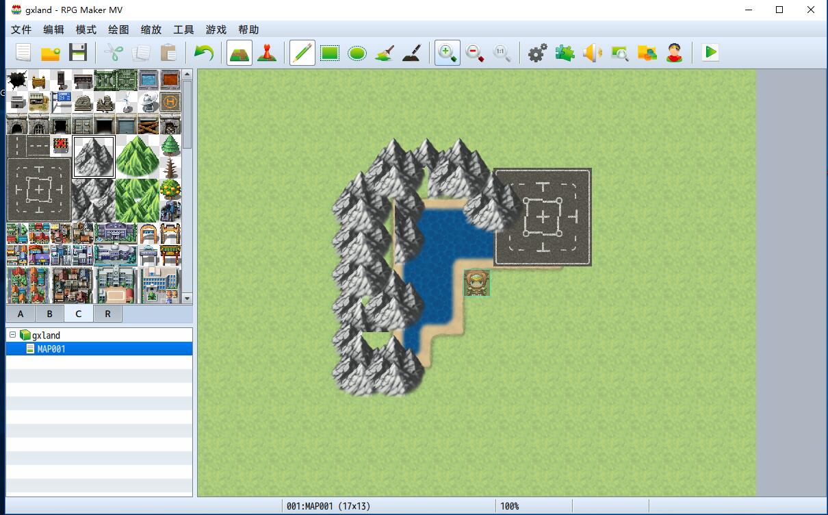Click tile palette scroll up arrow

[x=187, y=75]
